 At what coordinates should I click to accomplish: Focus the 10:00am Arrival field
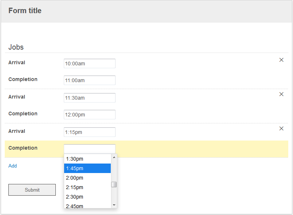pos(90,64)
